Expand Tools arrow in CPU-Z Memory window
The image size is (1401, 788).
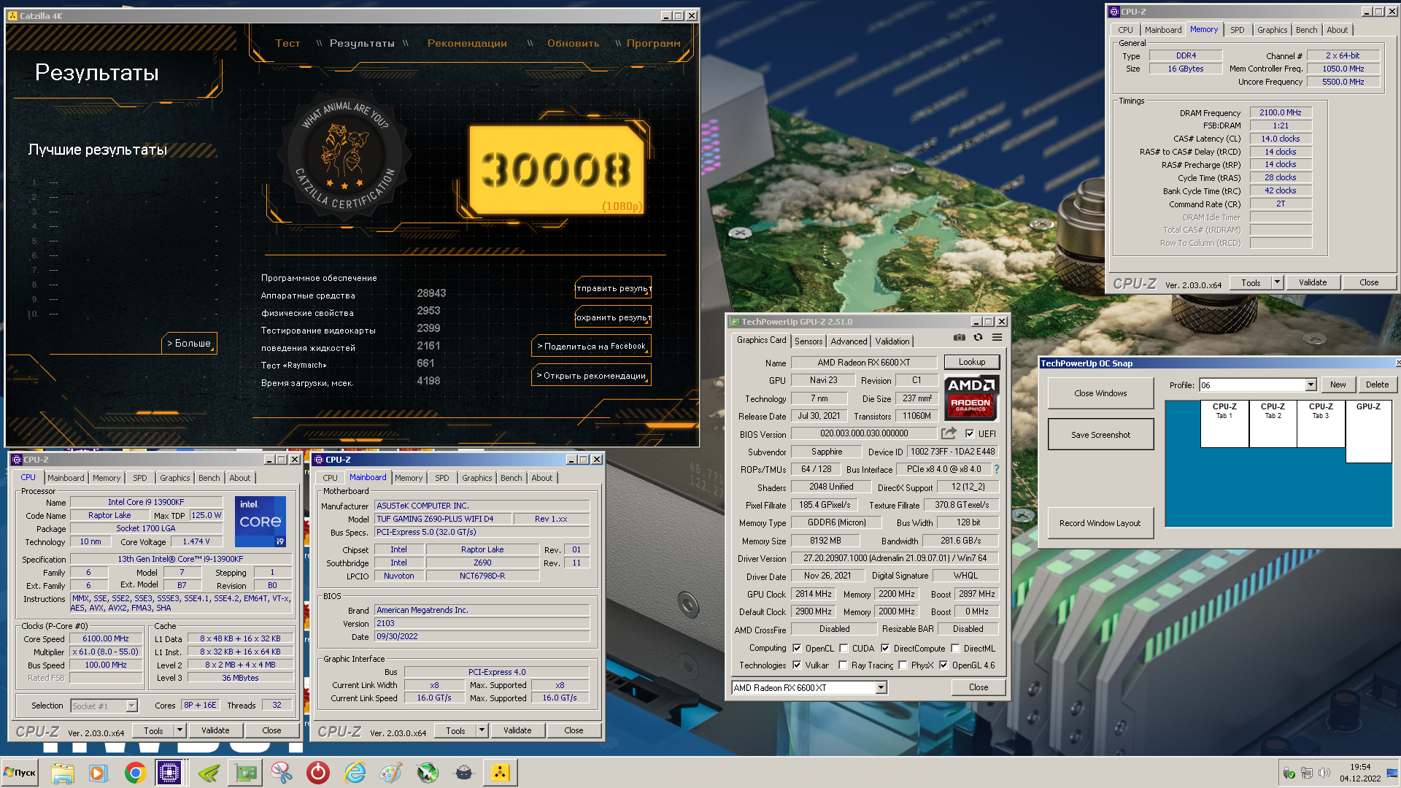[x=1277, y=282]
